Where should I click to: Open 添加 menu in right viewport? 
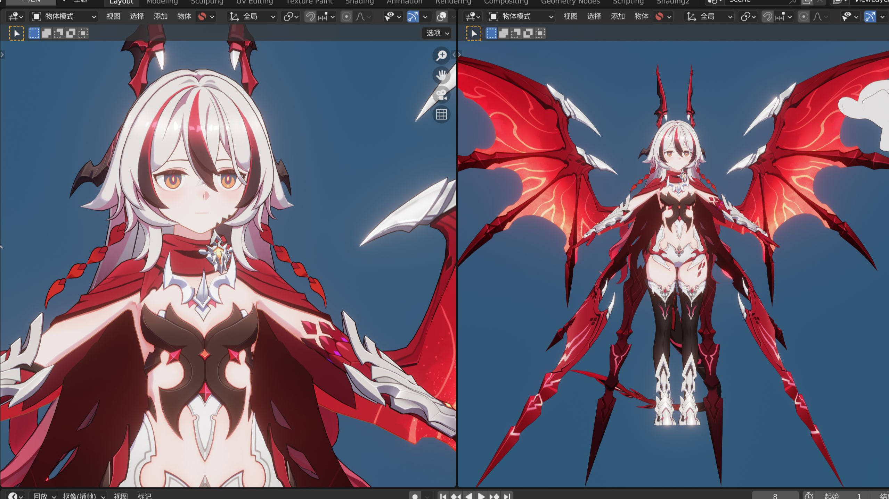coord(618,16)
